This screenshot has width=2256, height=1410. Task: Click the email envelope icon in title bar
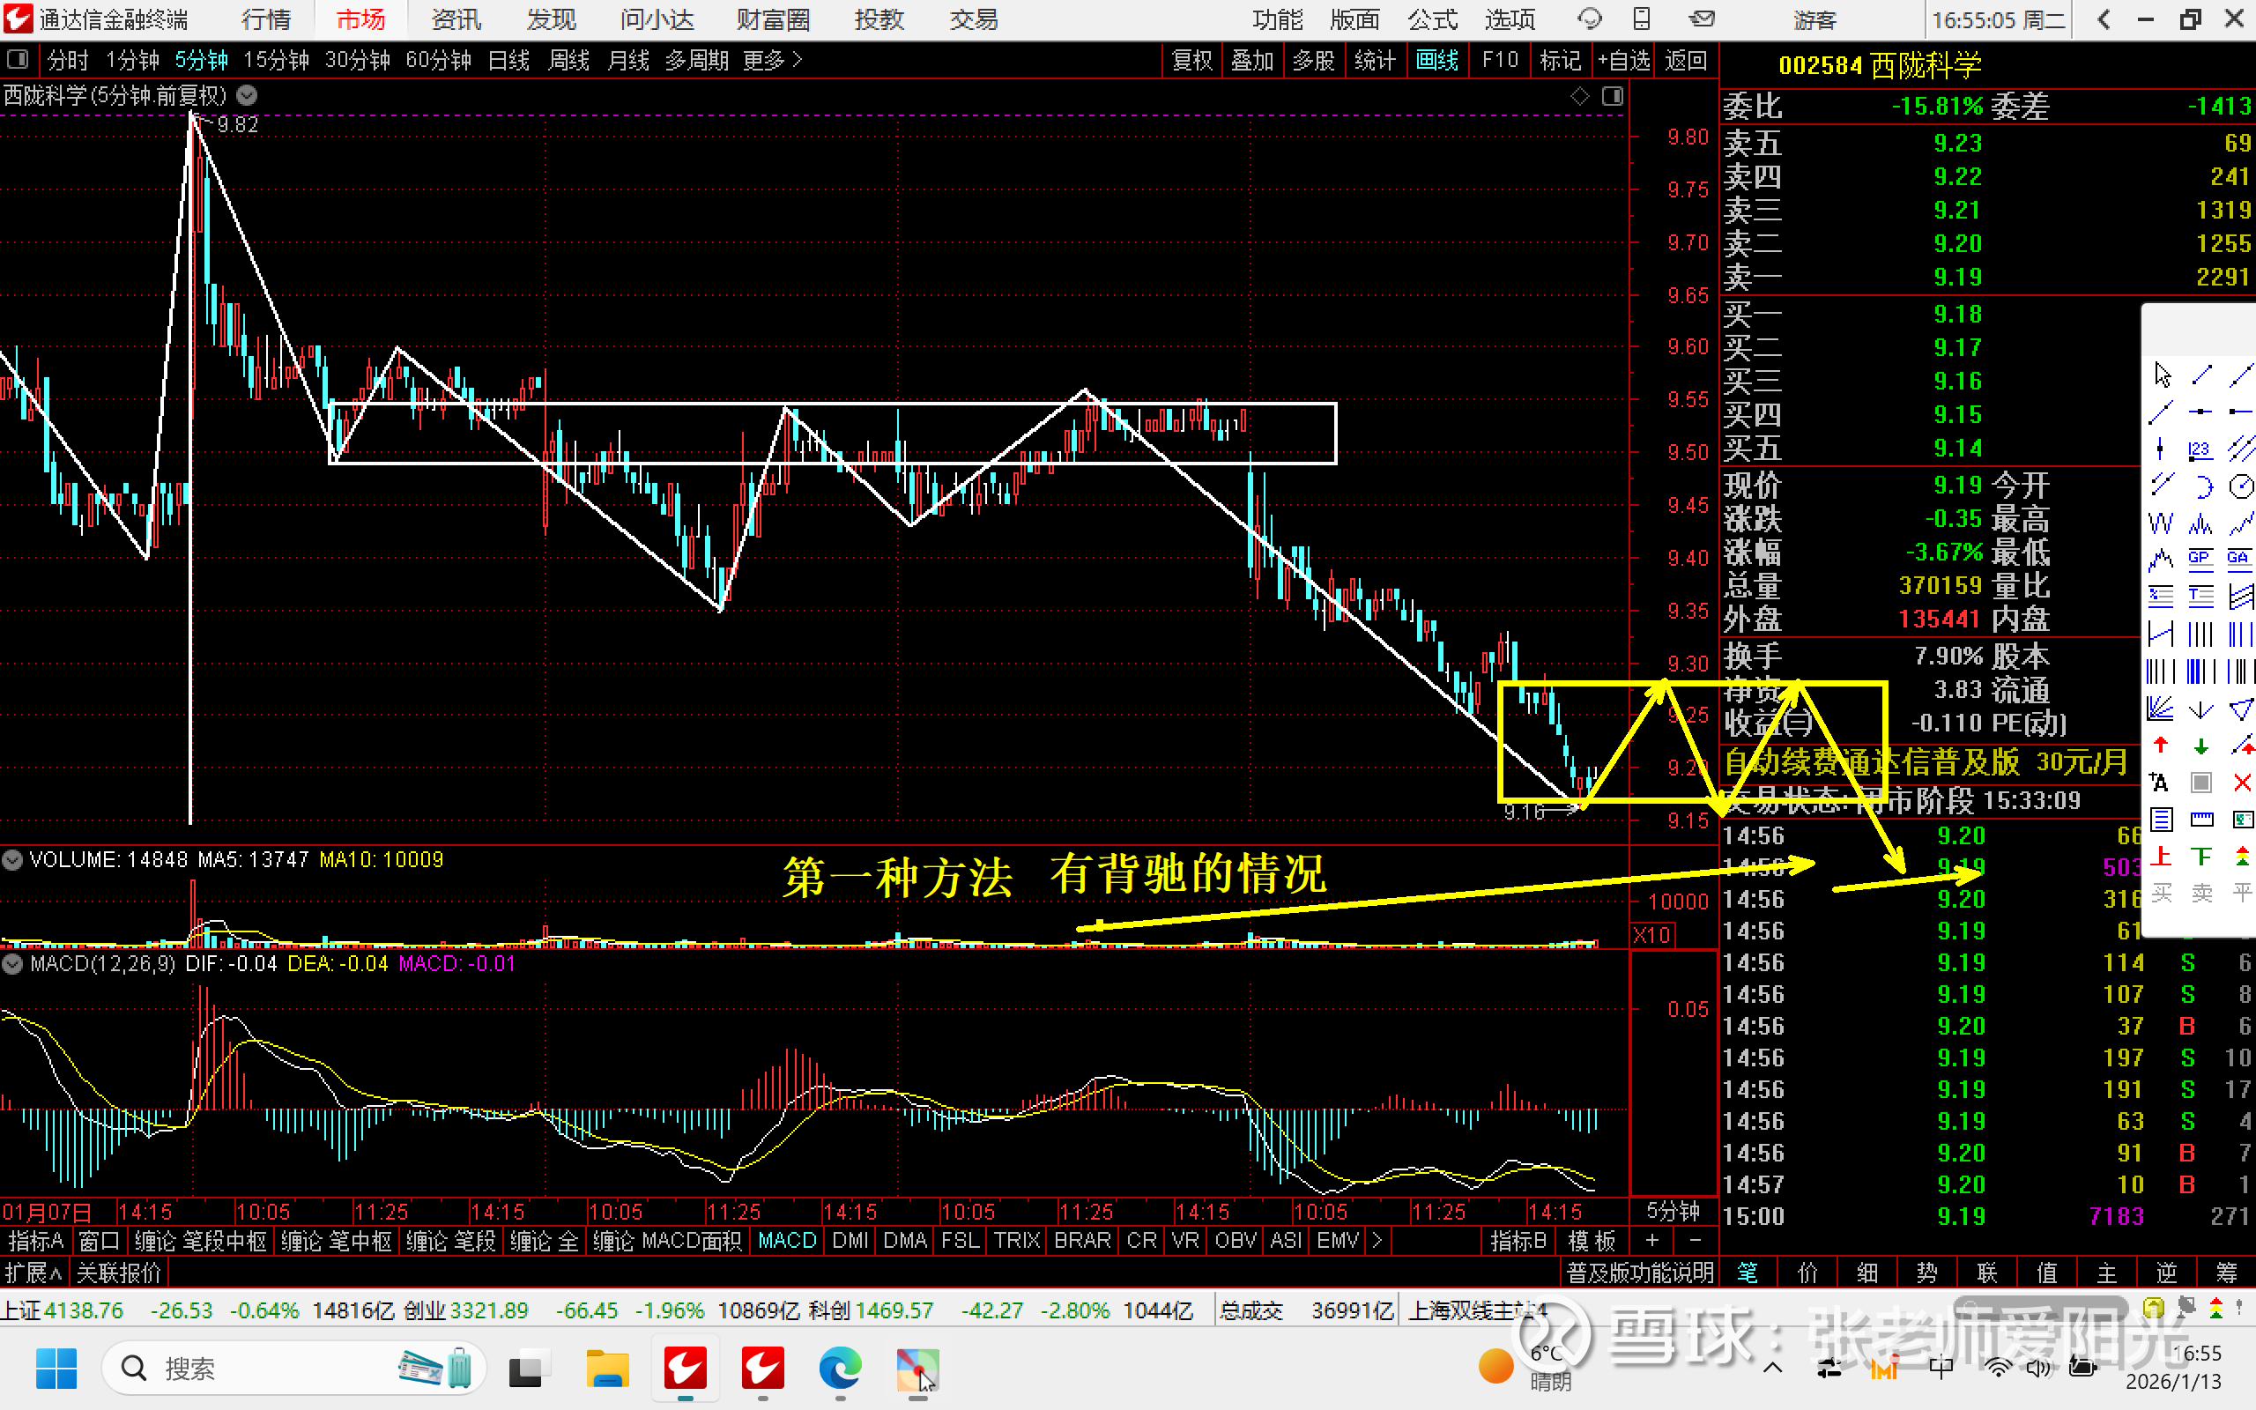pyautogui.click(x=1702, y=19)
